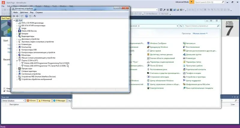Screen dimensions: 240x128
Task: Select Устройства обработки изображений row
Action: (x=37, y=79)
